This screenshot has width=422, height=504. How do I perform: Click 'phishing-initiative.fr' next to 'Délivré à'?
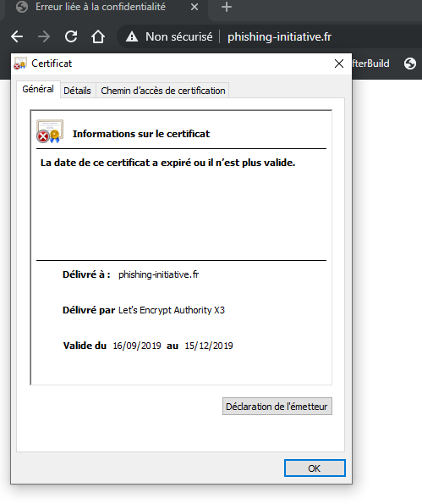coord(158,274)
